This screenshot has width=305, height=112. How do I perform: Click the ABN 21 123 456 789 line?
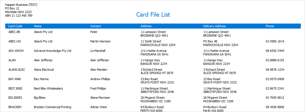19,16
